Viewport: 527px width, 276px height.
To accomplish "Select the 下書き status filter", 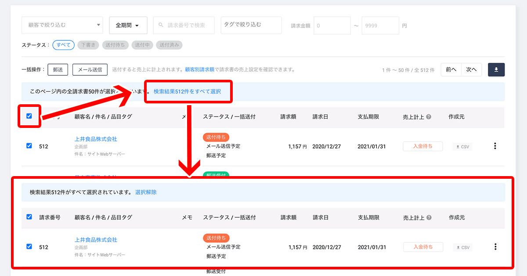I will coord(88,45).
